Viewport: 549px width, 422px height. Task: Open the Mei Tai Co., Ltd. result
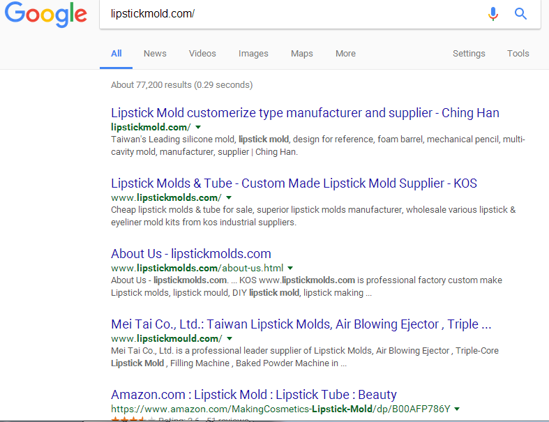301,324
